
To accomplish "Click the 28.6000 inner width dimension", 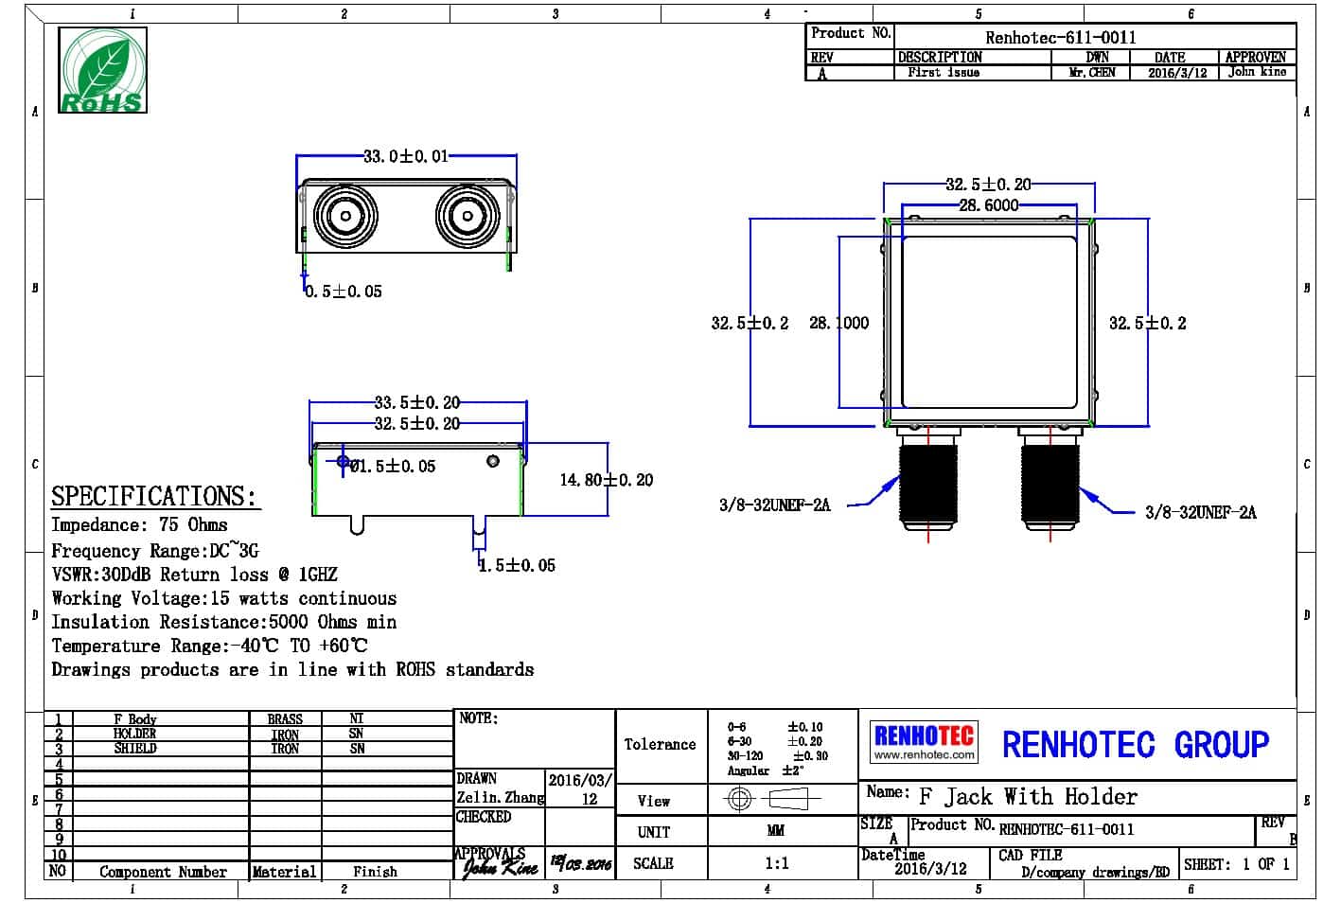I will (x=989, y=204).
